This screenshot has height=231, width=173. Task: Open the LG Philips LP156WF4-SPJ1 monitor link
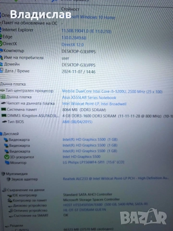point(93,162)
